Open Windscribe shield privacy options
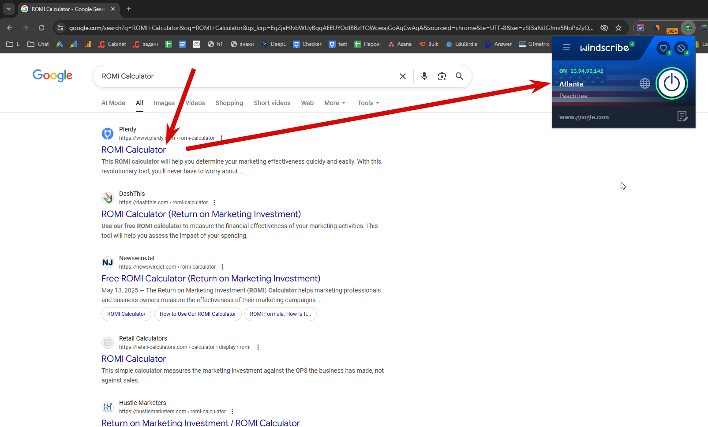This screenshot has width=708, height=427. (663, 48)
